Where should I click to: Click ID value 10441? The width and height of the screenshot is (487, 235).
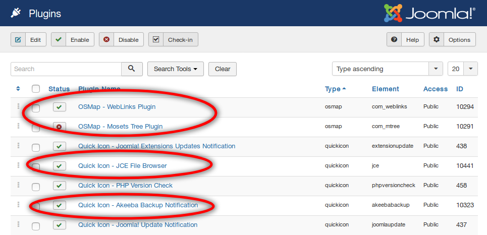465,166
